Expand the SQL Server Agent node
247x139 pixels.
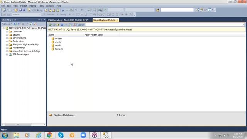(7, 54)
